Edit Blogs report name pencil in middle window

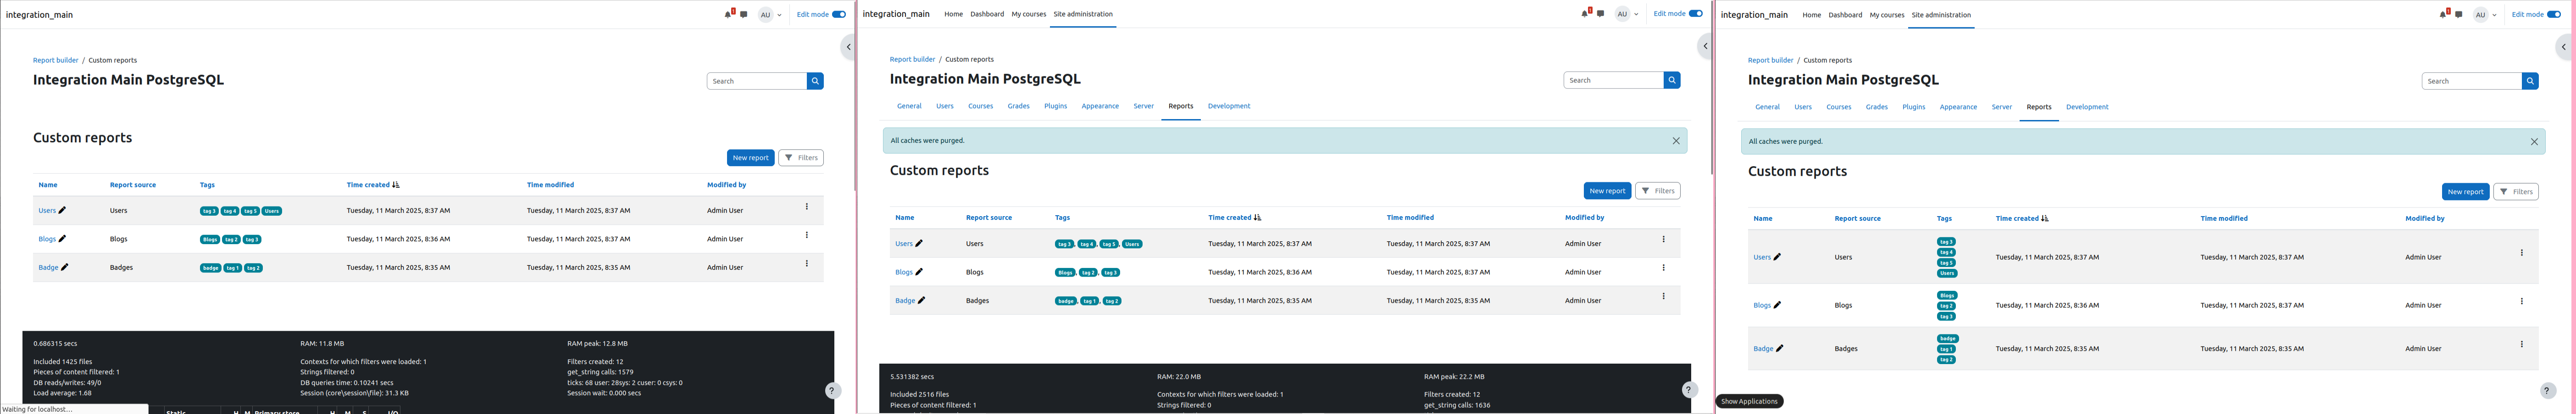(x=919, y=272)
